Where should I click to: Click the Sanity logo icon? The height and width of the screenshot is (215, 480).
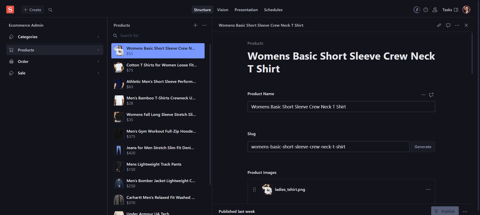click(10, 10)
